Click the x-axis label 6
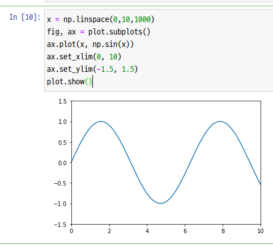 pyautogui.click(x=185, y=231)
